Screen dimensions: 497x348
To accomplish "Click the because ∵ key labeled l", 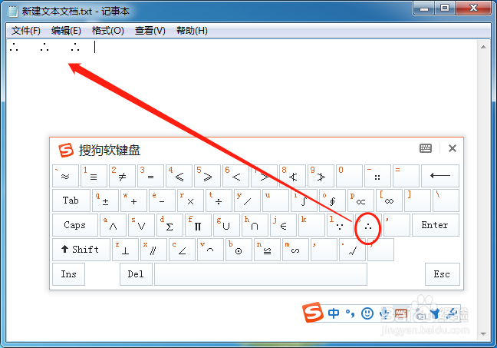I will (x=340, y=225).
